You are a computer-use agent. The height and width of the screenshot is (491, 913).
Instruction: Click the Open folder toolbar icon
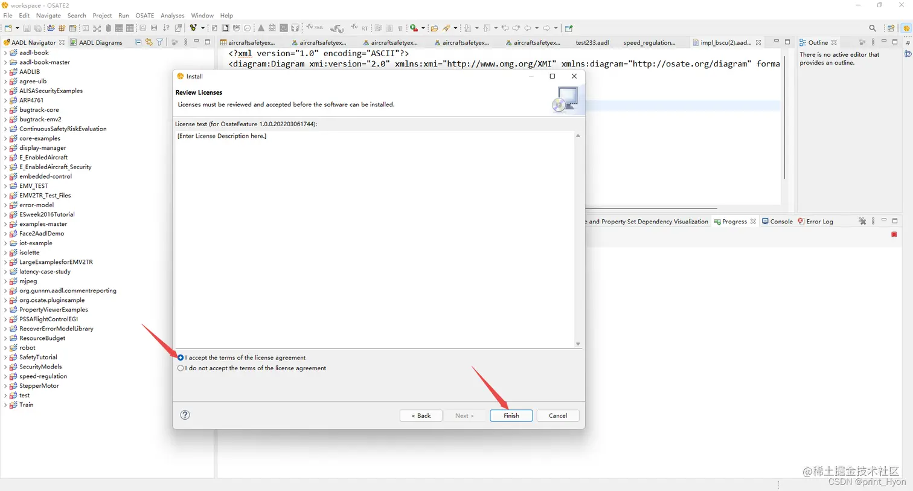pos(434,28)
